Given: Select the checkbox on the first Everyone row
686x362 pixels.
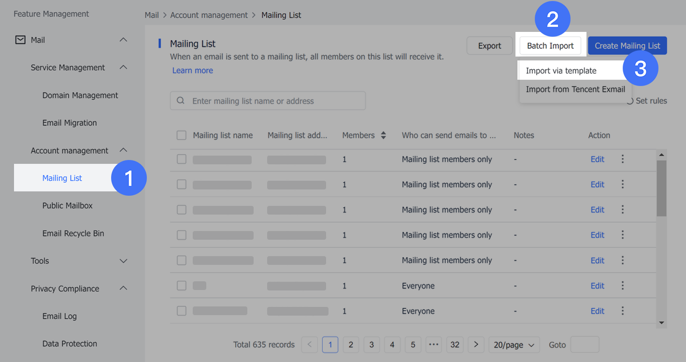Looking at the screenshot, I should 181,286.
